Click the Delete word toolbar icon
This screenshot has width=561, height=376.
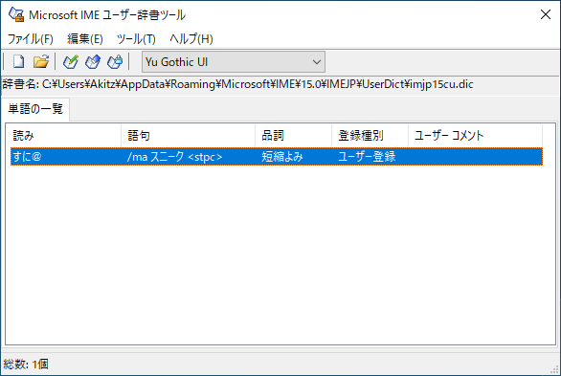pos(115,61)
